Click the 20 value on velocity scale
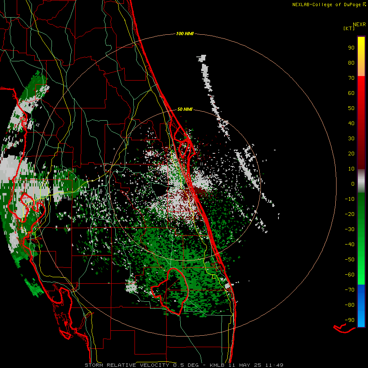The height and width of the screenshot is (368, 368). pyautogui.click(x=351, y=153)
